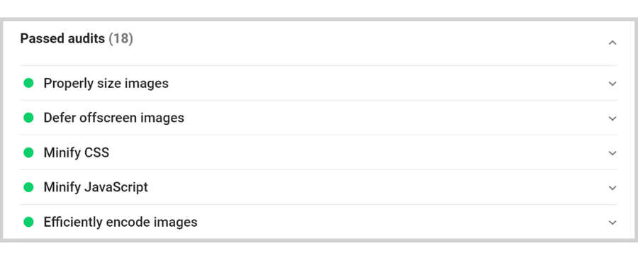This screenshot has height=268, width=638.
Task: Click the green status dot for Defer offscreen images
Action: coord(28,118)
